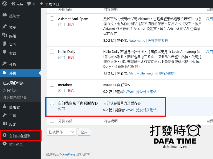213x159 pixels.
Task: Click the 外觀 appearance brush icon
Action: click(5, 64)
